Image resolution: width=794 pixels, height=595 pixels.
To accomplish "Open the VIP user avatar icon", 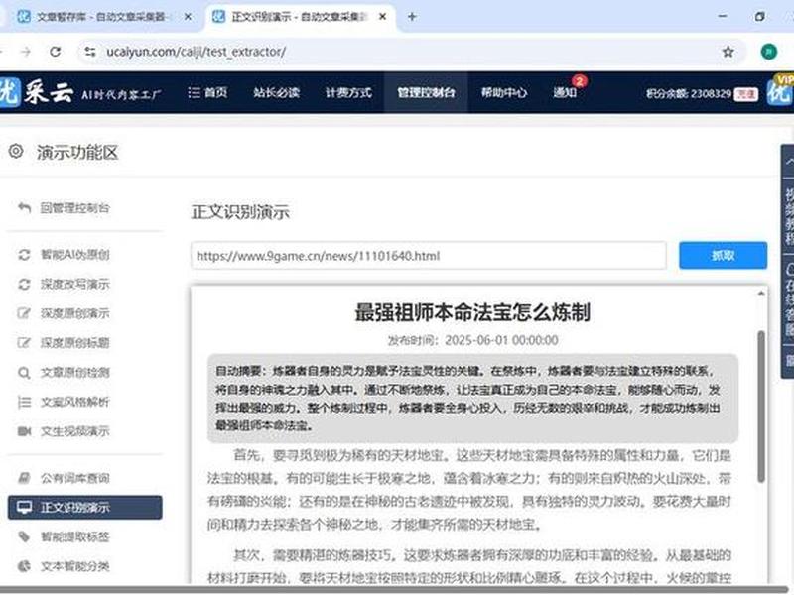I will pyautogui.click(x=780, y=91).
